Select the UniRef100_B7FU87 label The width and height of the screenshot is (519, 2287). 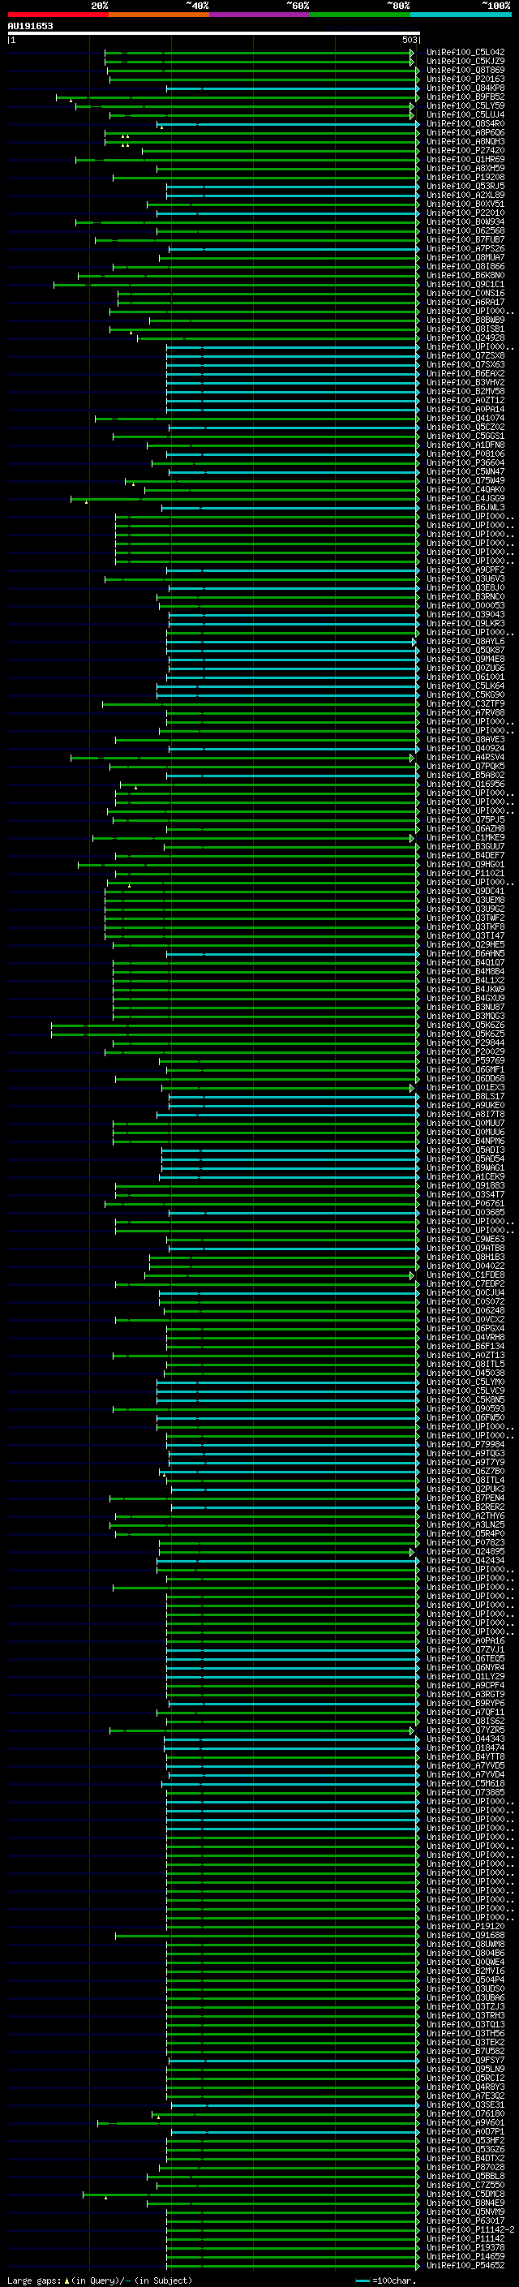465,239
